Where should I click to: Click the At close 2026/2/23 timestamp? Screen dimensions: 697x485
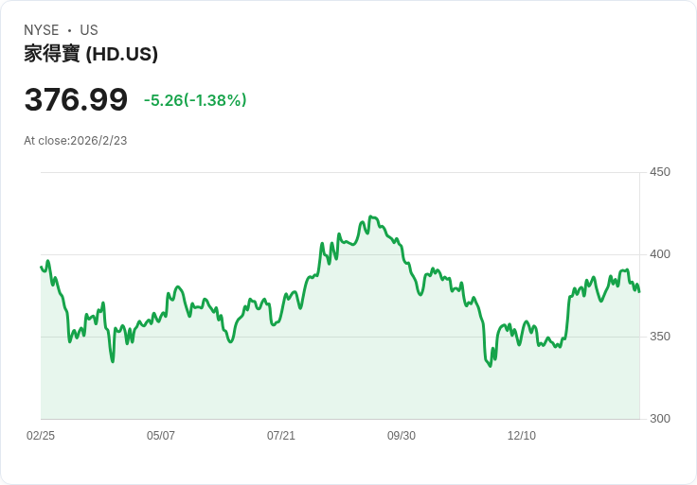(x=76, y=141)
